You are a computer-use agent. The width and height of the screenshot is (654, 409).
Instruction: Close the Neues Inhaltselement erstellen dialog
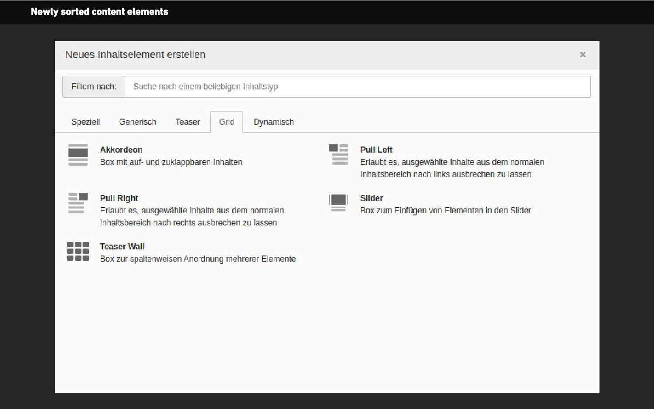tap(582, 55)
